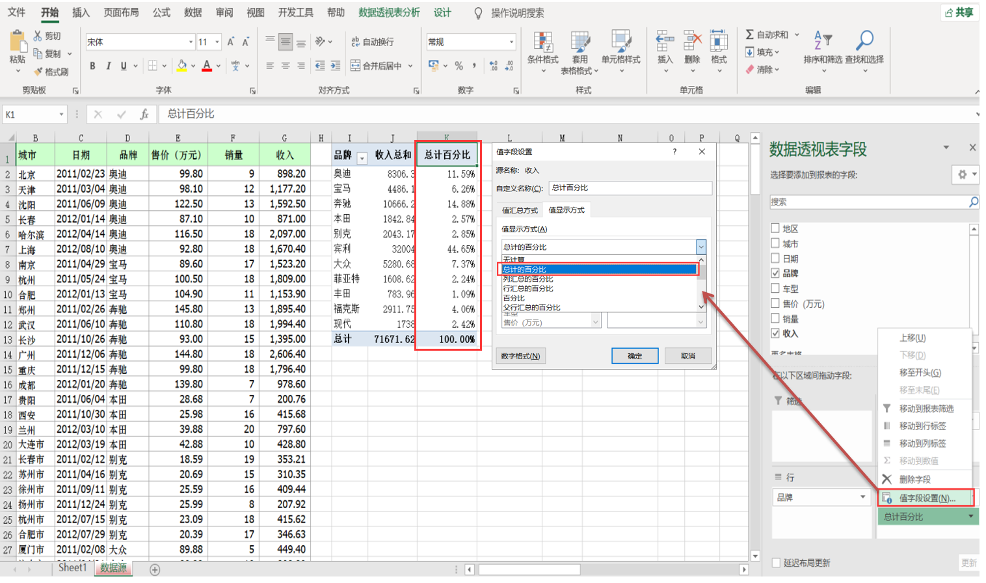Click Insert Function fx icon
Viewport: 986px width, 583px height.
pos(144,114)
